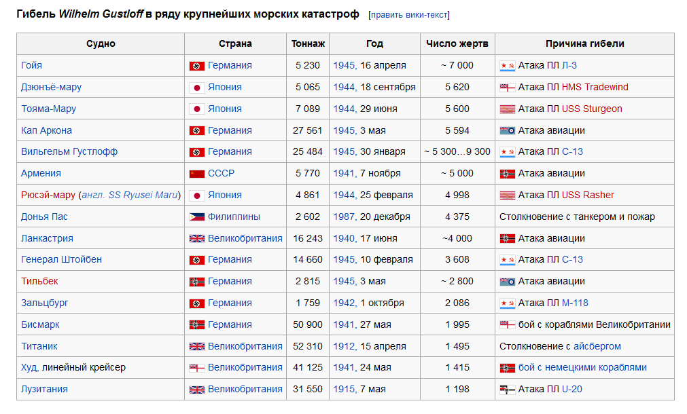Open the red USS Rasher link
The height and width of the screenshot is (414, 687).
point(588,195)
